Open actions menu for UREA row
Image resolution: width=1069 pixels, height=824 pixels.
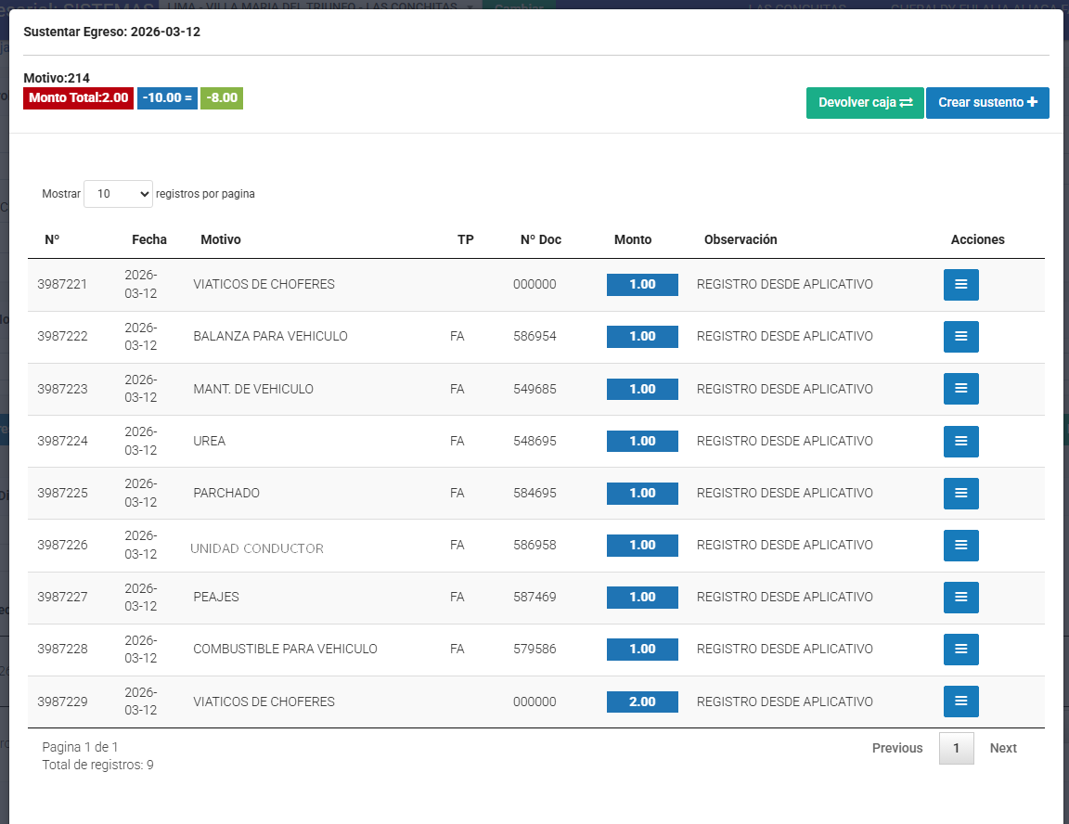[x=960, y=441]
